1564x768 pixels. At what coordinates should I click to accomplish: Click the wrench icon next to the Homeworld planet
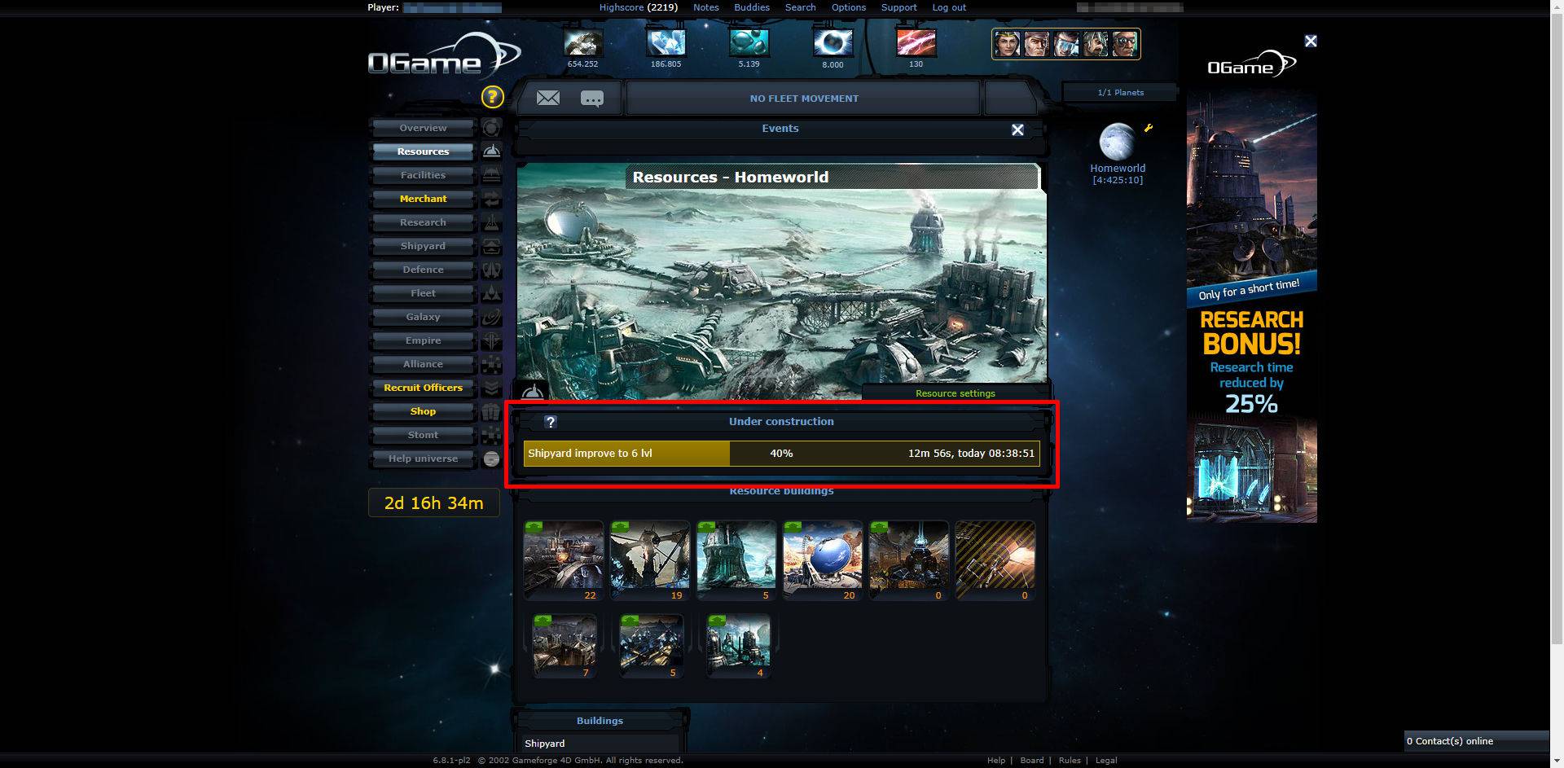[x=1149, y=128]
